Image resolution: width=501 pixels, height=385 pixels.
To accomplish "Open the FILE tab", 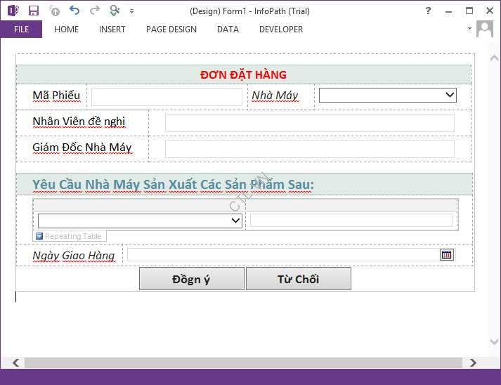I will pos(21,30).
